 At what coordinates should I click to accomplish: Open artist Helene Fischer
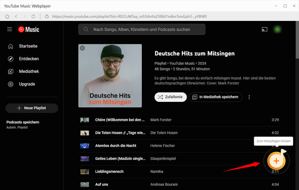click(162, 146)
